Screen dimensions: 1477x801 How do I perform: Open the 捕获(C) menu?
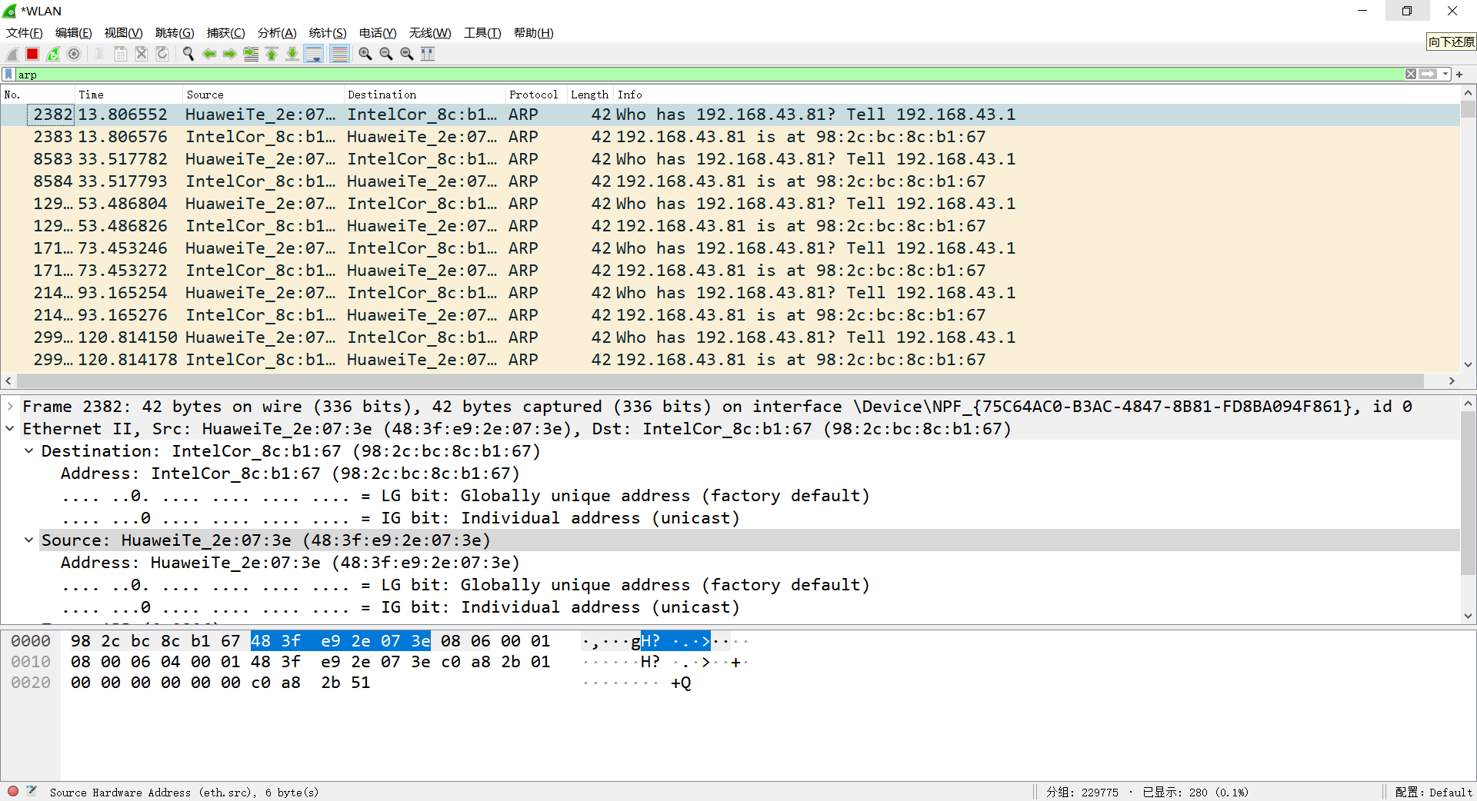click(226, 33)
